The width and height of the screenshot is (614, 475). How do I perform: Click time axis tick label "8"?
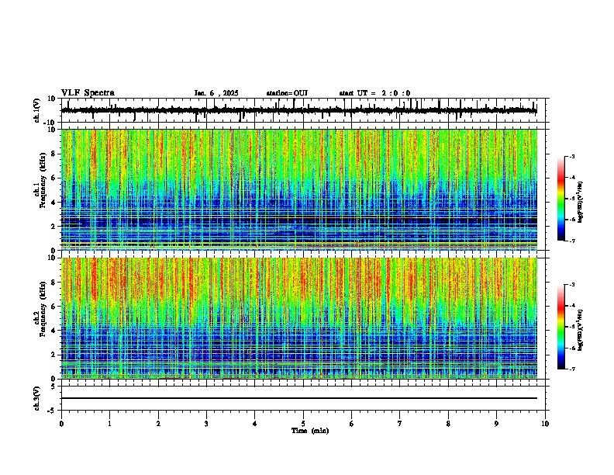448,424
